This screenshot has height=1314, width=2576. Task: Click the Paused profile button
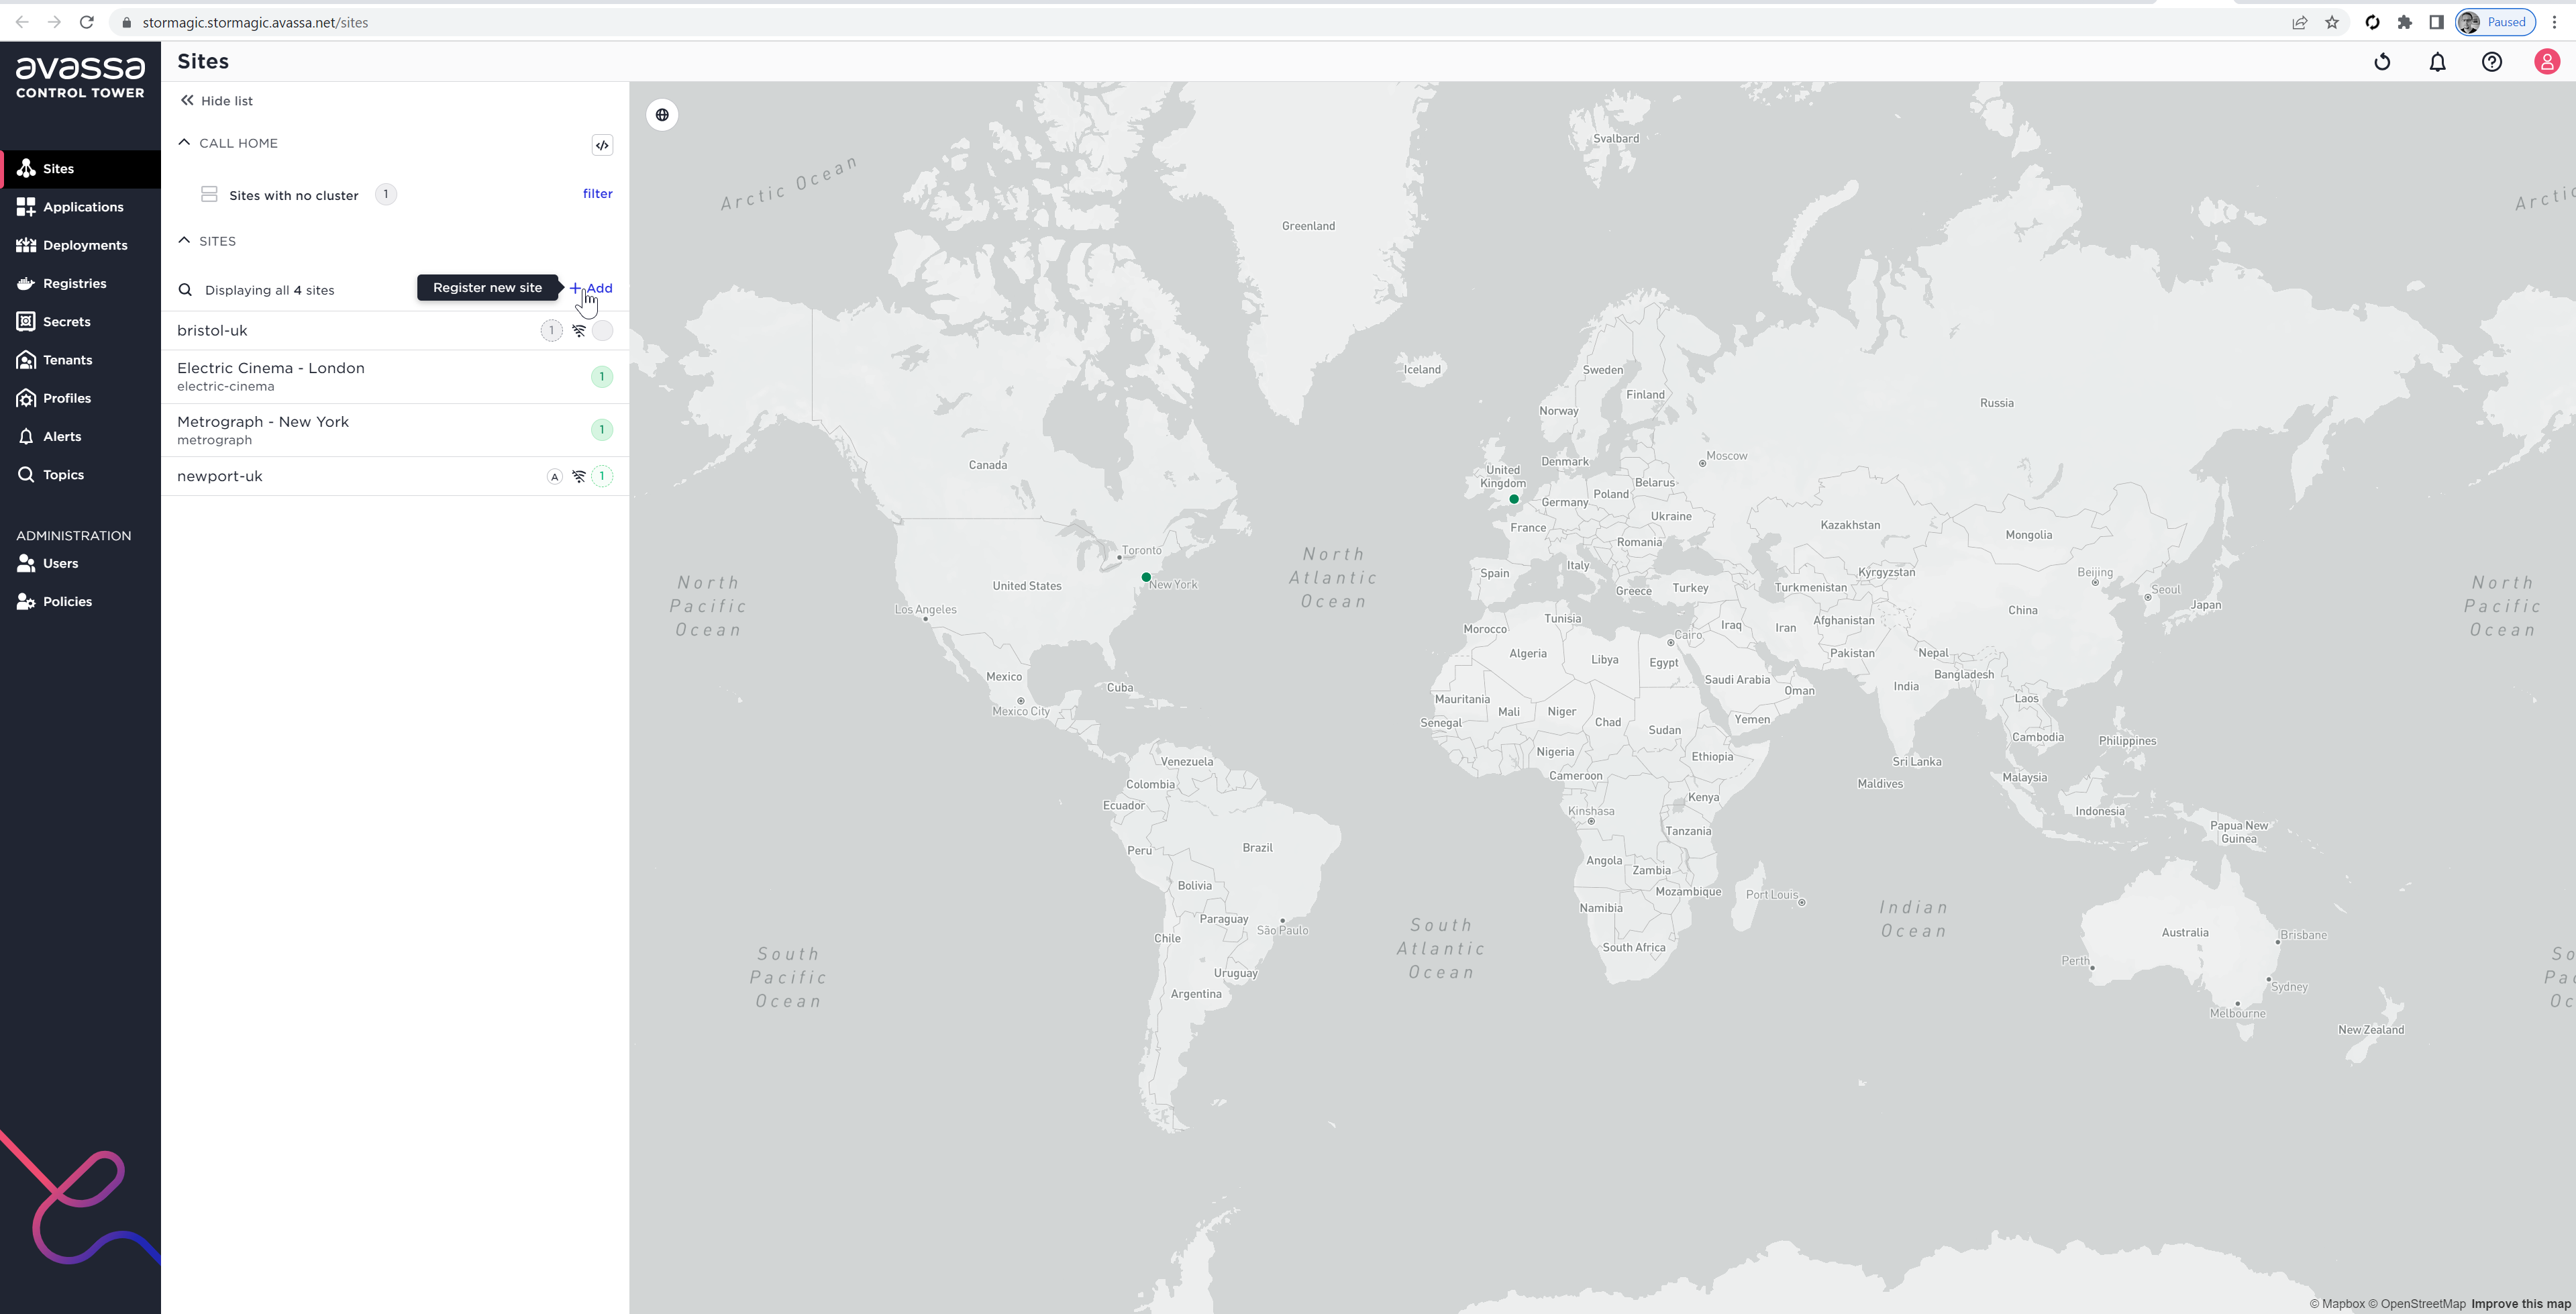pyautogui.click(x=2496, y=22)
